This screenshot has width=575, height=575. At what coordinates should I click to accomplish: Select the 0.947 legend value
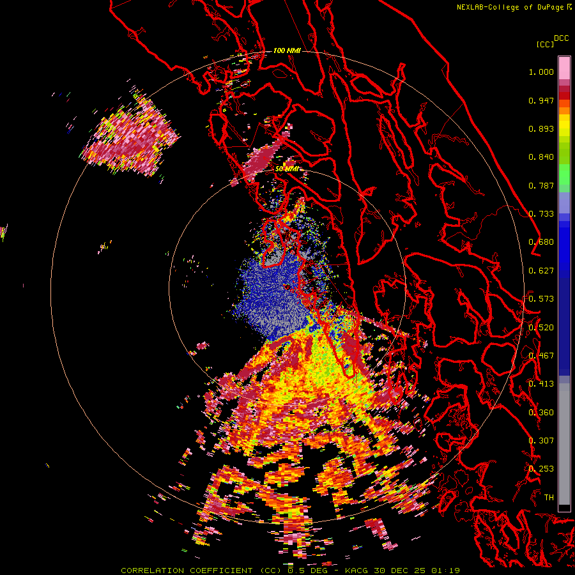[x=541, y=100]
